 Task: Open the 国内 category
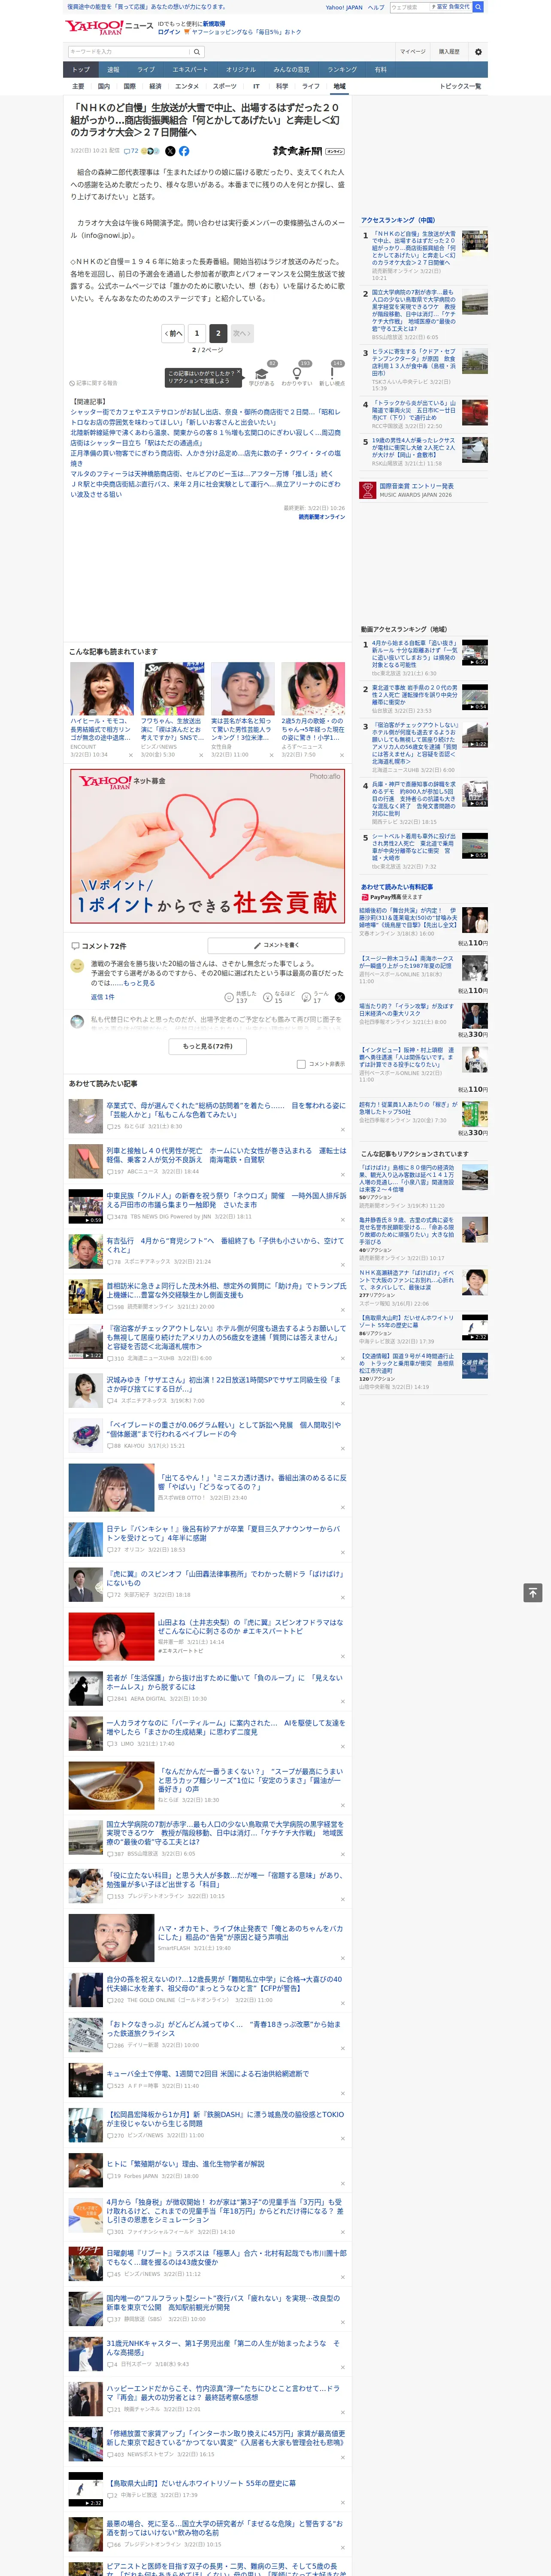[x=103, y=86]
